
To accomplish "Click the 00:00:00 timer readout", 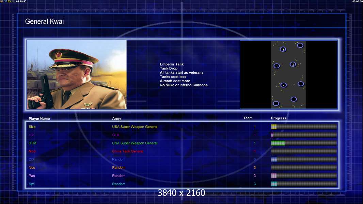I will [358, 1].
